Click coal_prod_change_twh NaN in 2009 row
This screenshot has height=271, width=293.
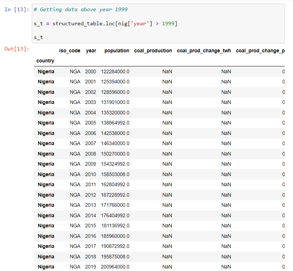pyautogui.click(x=226, y=164)
